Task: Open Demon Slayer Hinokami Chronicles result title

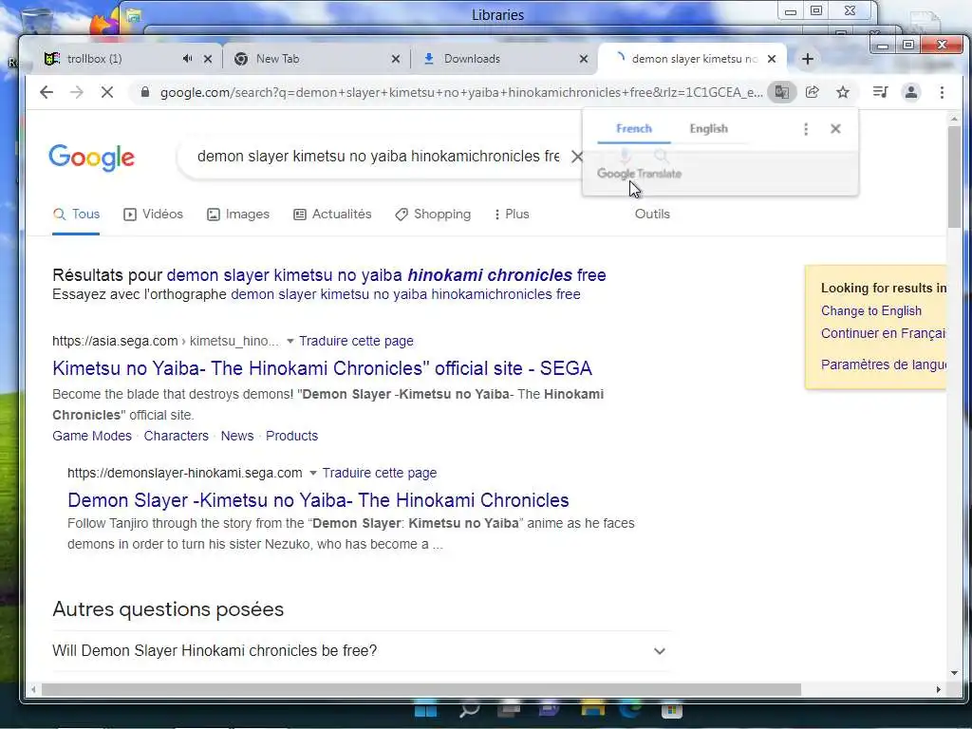Action: click(318, 501)
